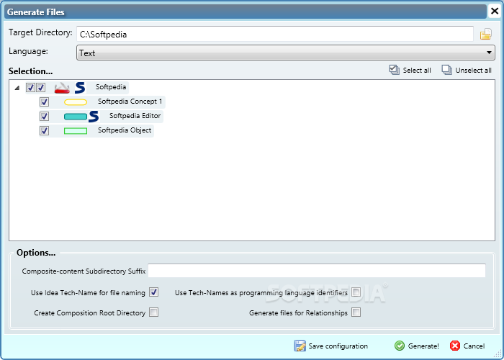Toggle first checkbox of Softpedia root row

pyautogui.click(x=30, y=87)
